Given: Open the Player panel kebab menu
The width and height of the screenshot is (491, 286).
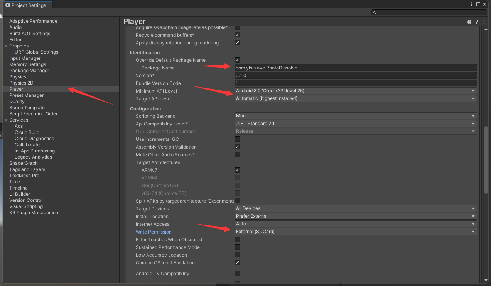Looking at the screenshot, I should tap(484, 22).
